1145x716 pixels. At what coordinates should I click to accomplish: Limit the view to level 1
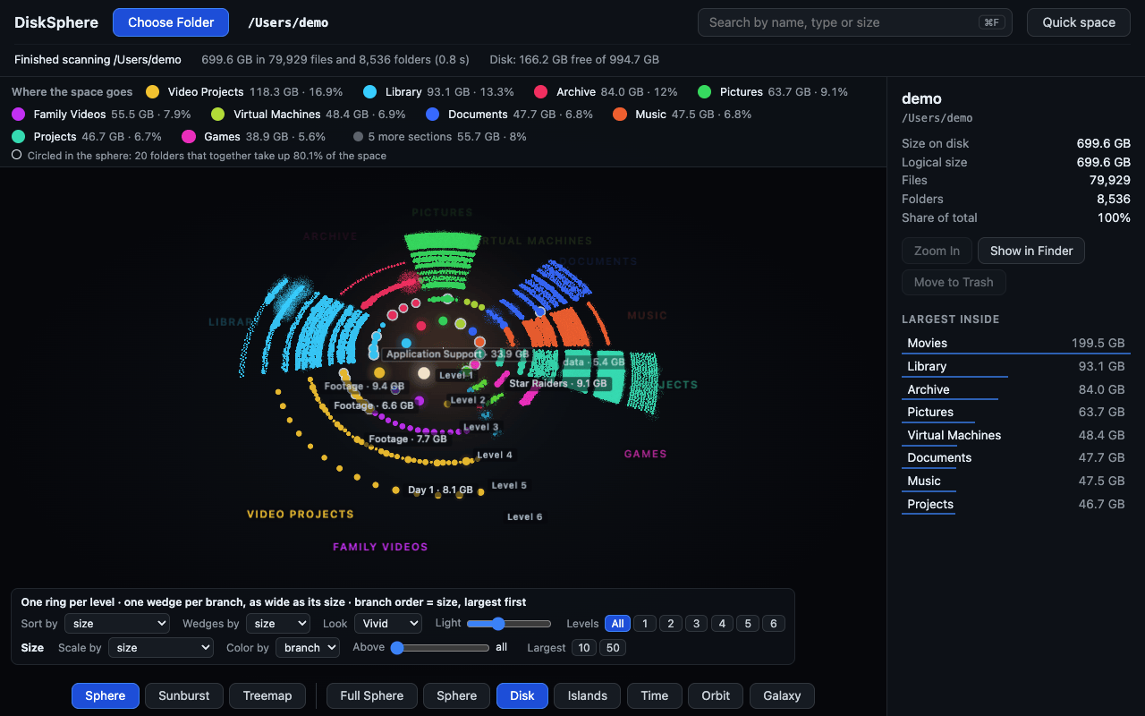[645, 624]
